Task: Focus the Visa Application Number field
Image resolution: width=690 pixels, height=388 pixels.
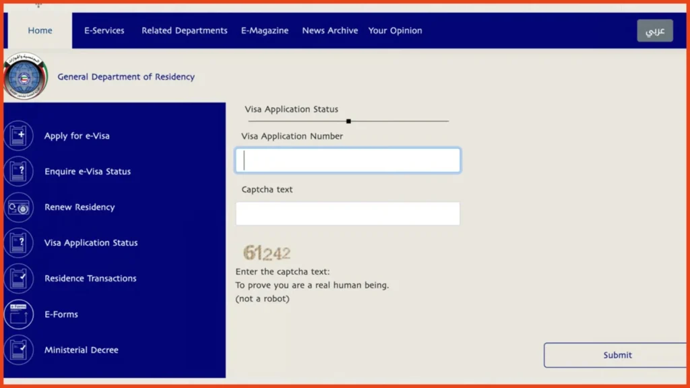Action: pos(348,160)
